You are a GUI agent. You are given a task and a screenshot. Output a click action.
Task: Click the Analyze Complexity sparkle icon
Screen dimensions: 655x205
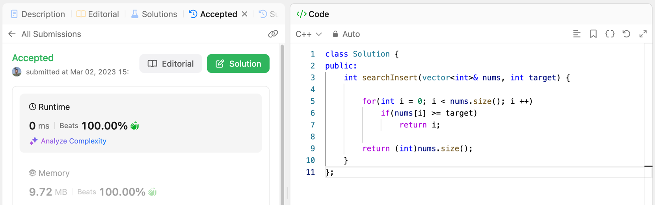(x=33, y=141)
